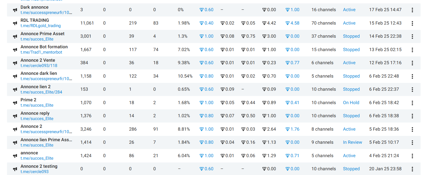
Task: Click megaphone icon beside Annonce 2 Vente
Action: (15, 63)
